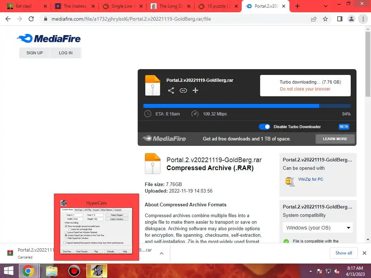Copy link using the chain link icon
The height and width of the screenshot is (278, 371).
point(183,90)
